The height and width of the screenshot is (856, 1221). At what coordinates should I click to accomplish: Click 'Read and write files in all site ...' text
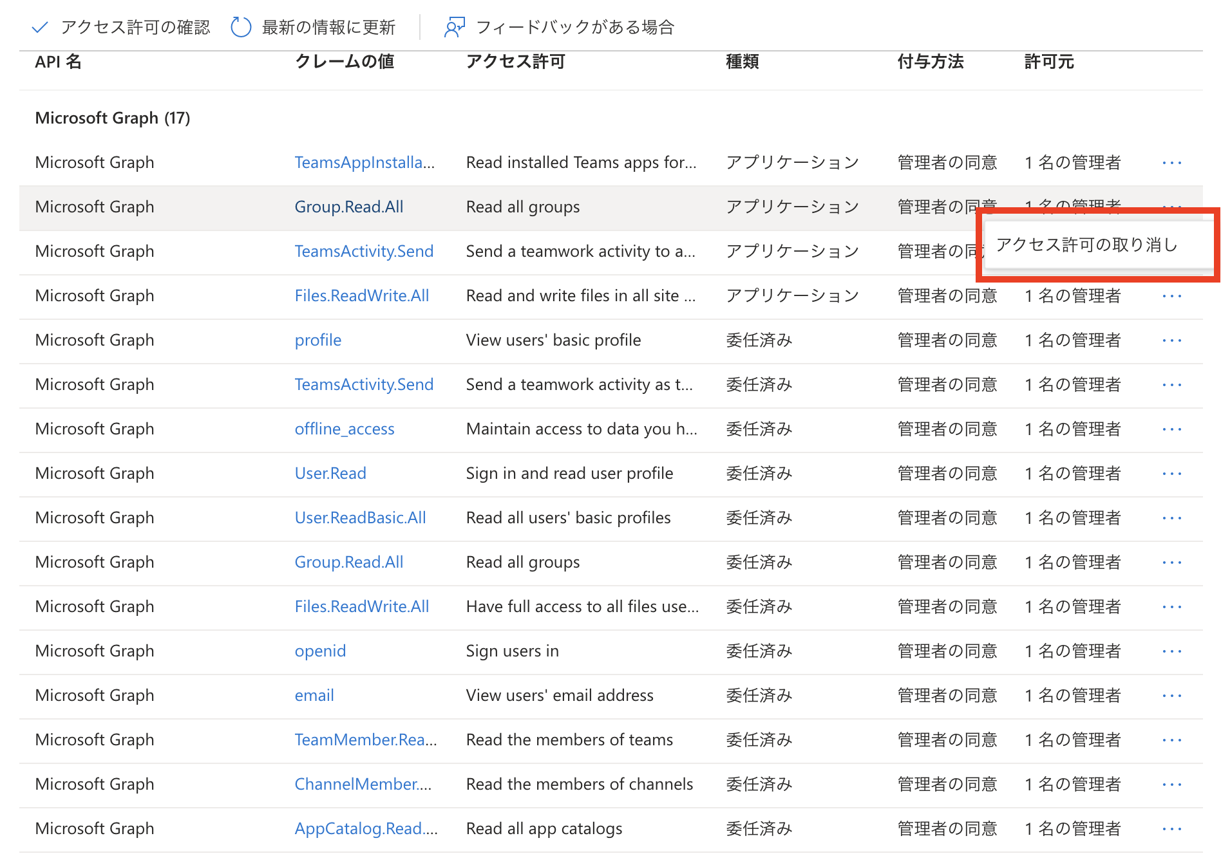click(581, 295)
